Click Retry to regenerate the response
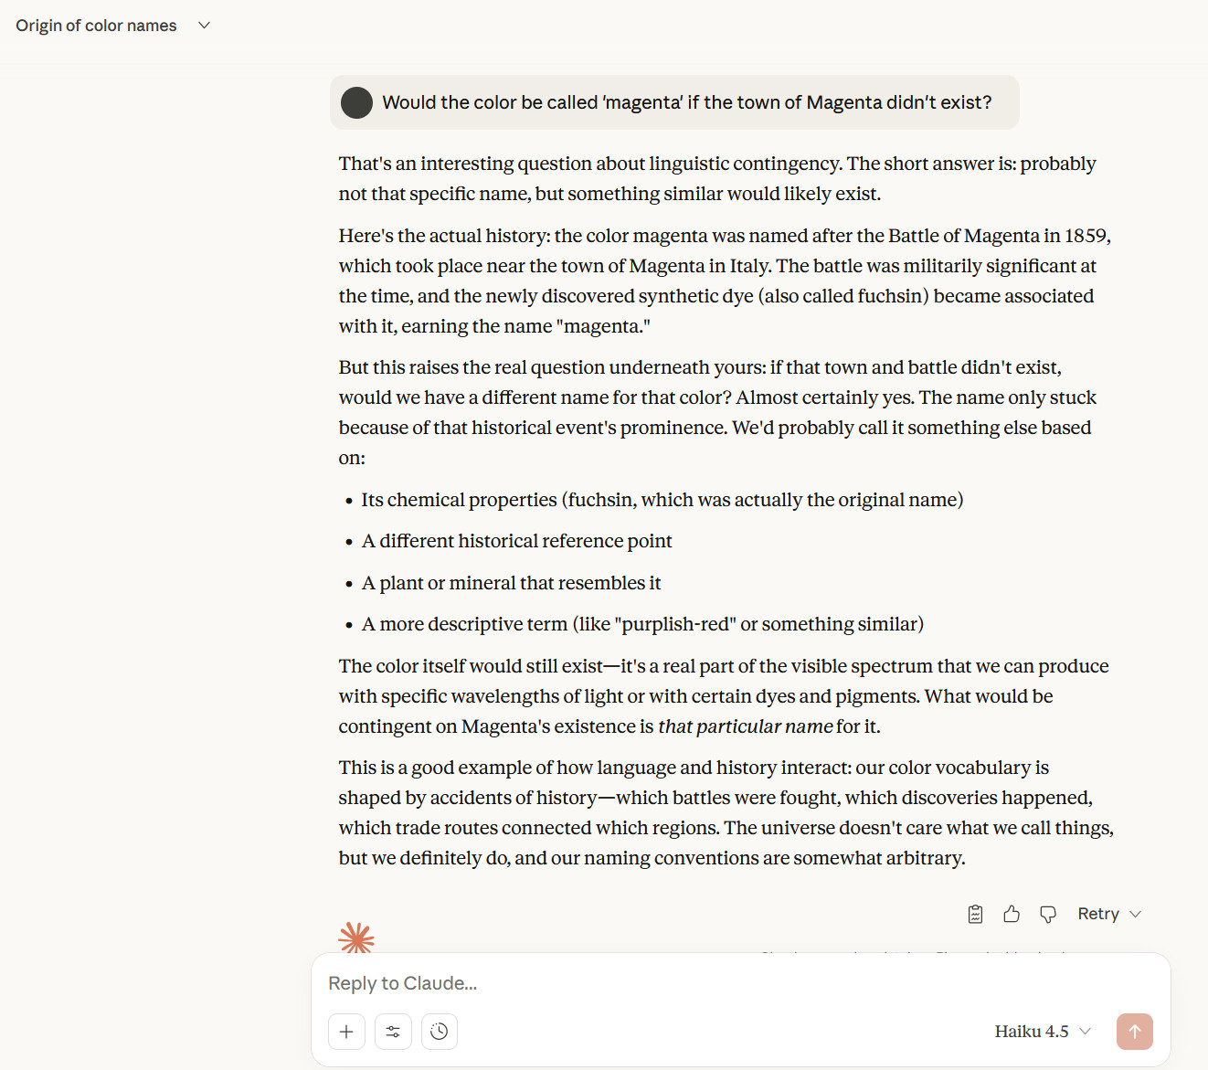 (x=1098, y=913)
